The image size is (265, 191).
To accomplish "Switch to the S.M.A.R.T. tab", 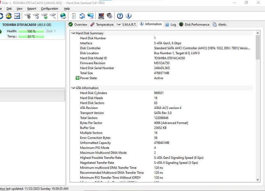I will click(x=126, y=25).
